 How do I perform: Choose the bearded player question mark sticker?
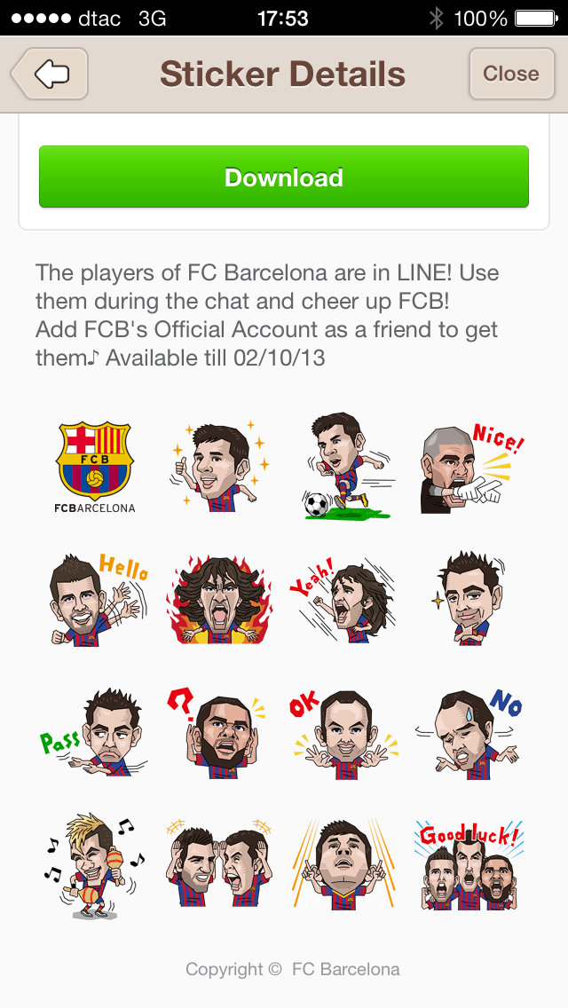click(x=217, y=733)
